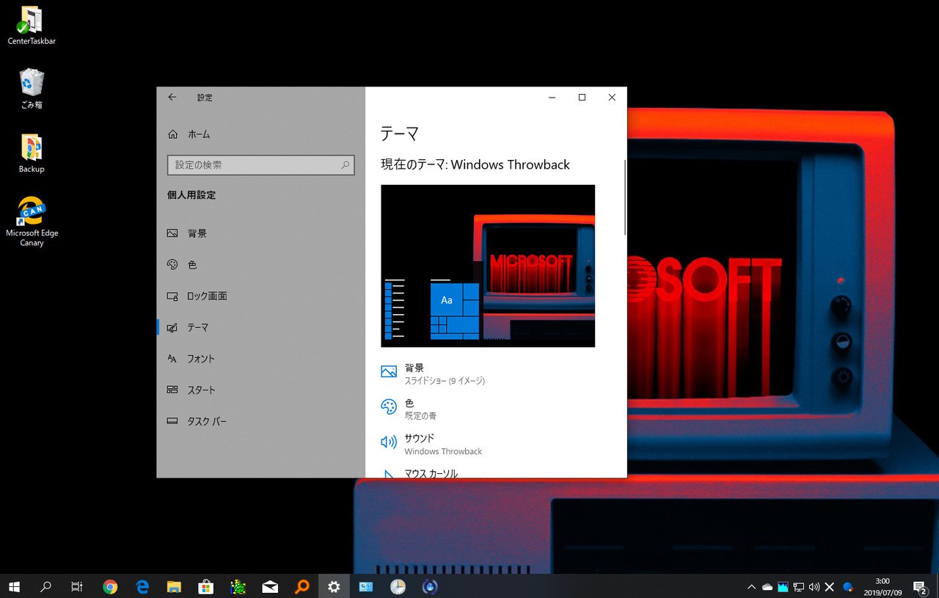
Task: Minimize the Settings window
Action: coord(552,97)
